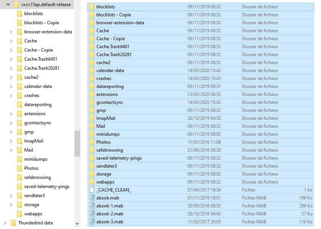Click the down arrow of tree scrollbar
This screenshot has height=229, width=321.
[x=77, y=224]
